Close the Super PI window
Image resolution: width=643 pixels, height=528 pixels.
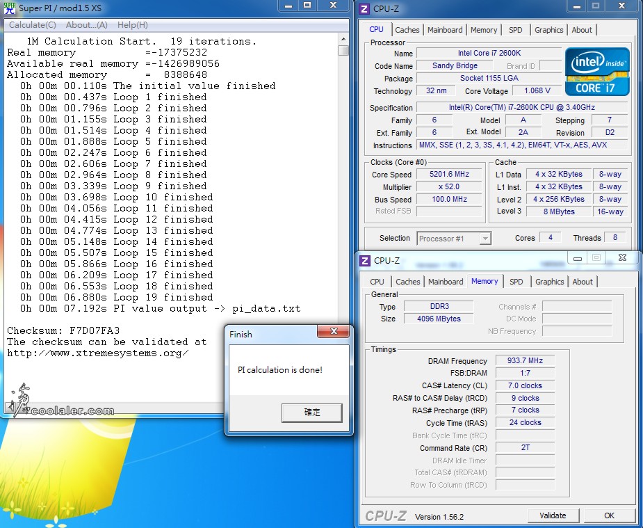pyautogui.click(x=334, y=6)
